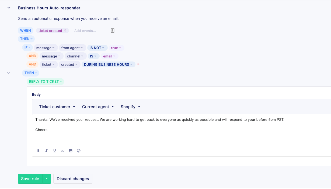Toggle bold formatting in the editor

[39, 151]
